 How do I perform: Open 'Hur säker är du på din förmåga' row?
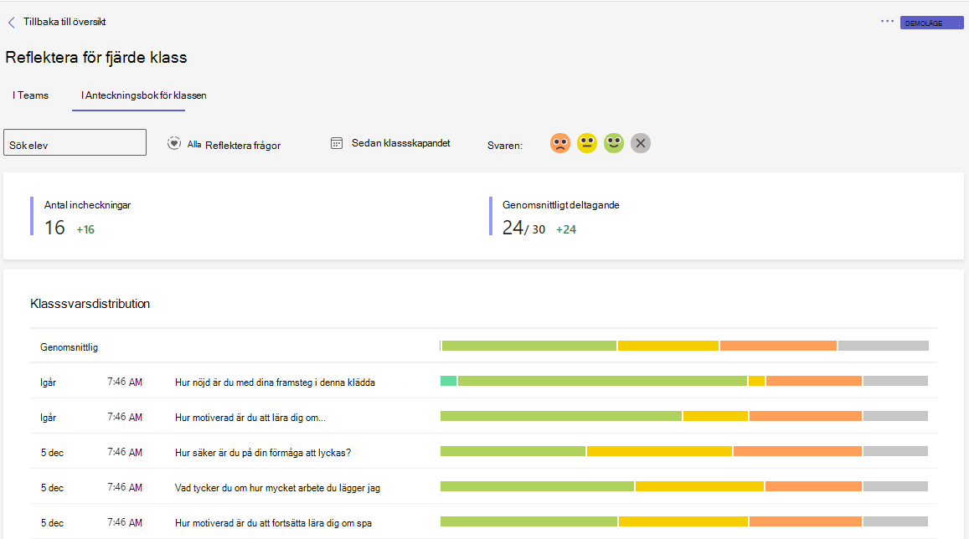(x=483, y=452)
